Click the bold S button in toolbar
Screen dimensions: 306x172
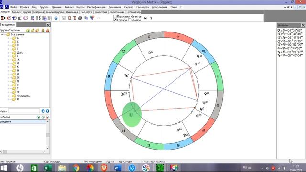[151, 18]
